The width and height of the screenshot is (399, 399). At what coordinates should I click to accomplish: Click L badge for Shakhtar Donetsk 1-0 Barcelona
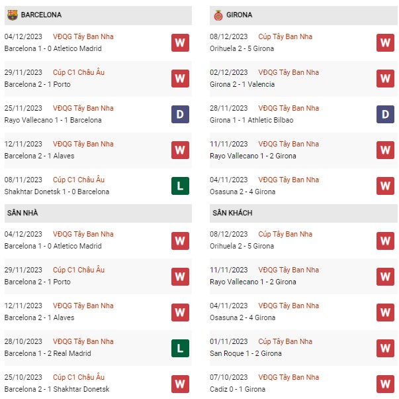tap(180, 186)
